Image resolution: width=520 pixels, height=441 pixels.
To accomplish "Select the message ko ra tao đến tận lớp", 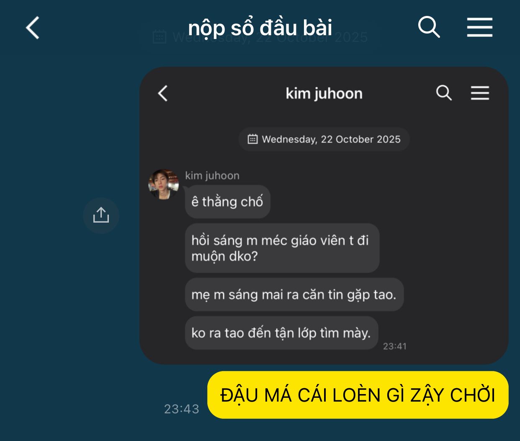I will pos(281,333).
